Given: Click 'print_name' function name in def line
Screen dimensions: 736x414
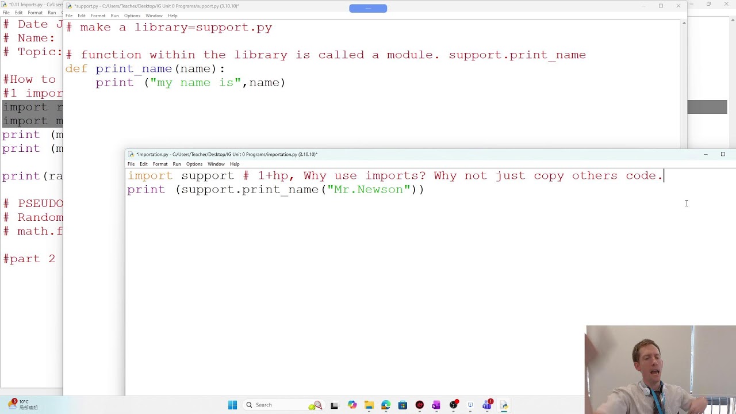Looking at the screenshot, I should (133, 68).
